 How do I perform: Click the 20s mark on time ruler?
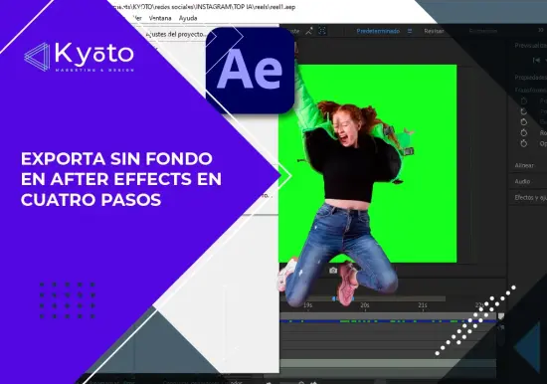click(365, 305)
